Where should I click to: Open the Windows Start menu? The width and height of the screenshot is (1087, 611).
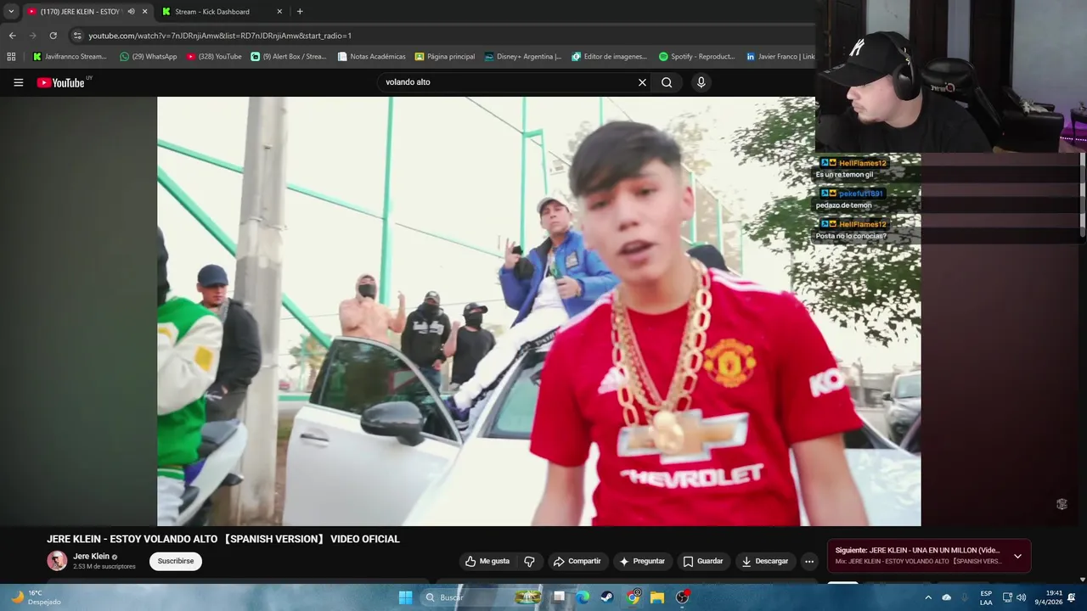click(x=405, y=597)
